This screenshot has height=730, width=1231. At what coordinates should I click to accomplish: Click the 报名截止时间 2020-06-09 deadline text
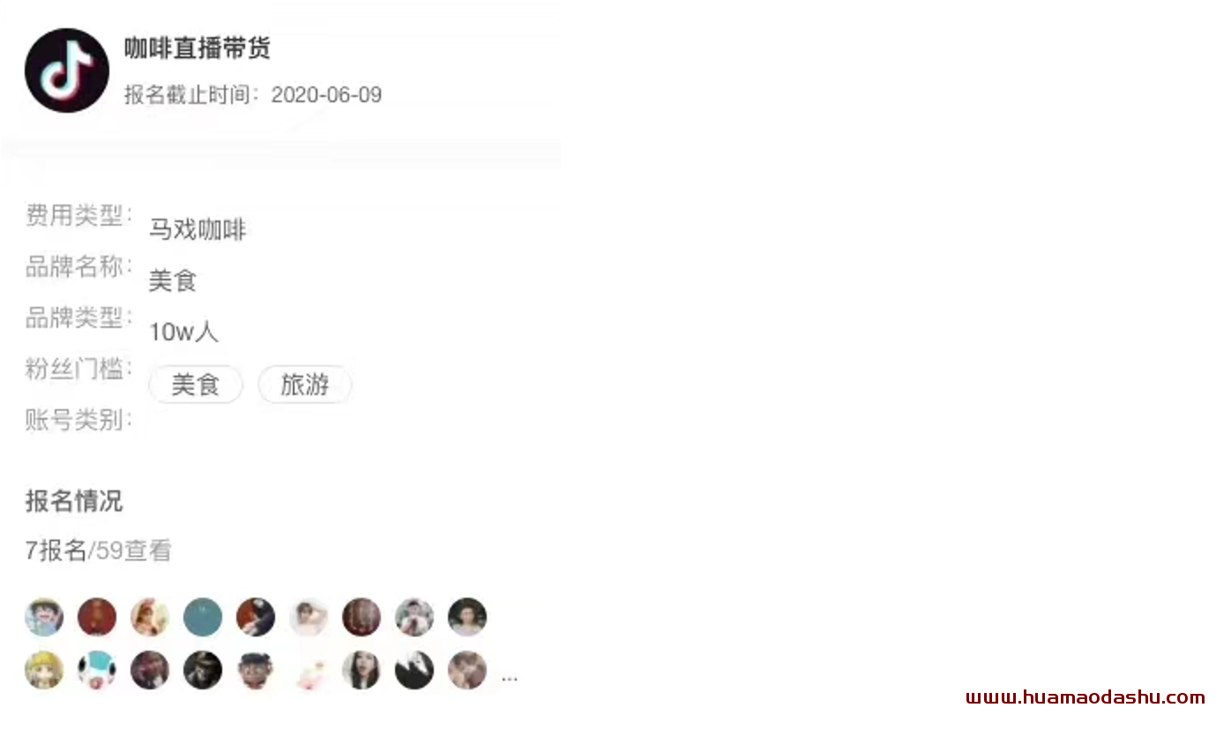(253, 95)
